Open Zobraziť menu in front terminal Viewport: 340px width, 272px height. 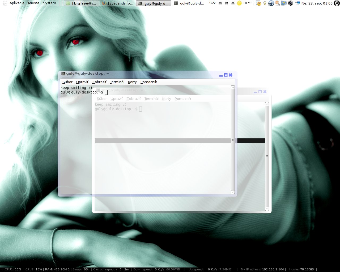click(x=99, y=82)
